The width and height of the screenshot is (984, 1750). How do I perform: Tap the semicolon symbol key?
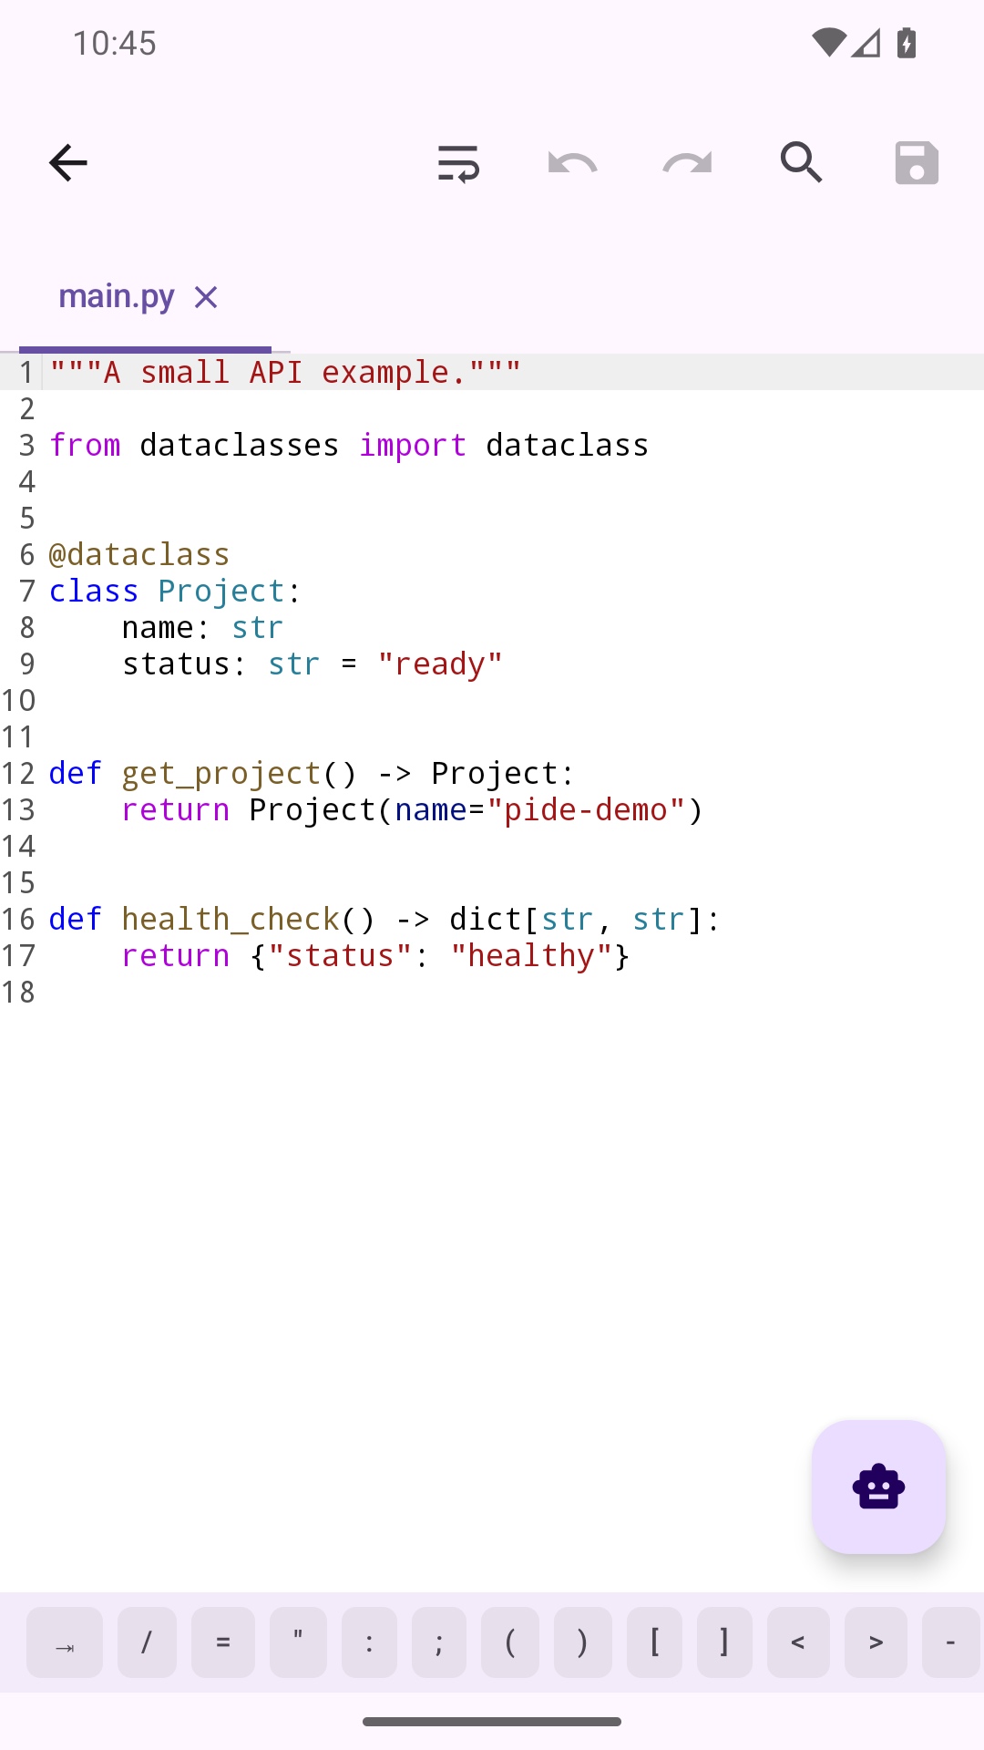click(439, 1642)
